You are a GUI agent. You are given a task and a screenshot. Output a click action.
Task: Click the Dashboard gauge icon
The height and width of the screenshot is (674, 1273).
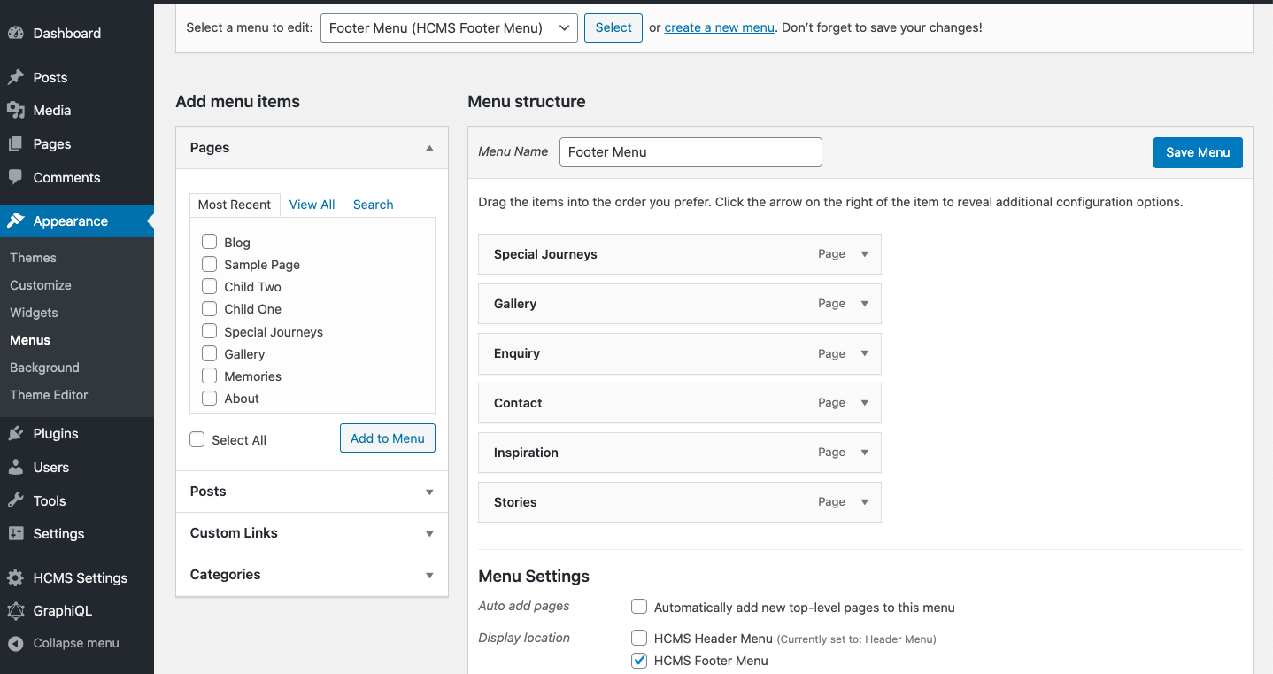point(16,34)
